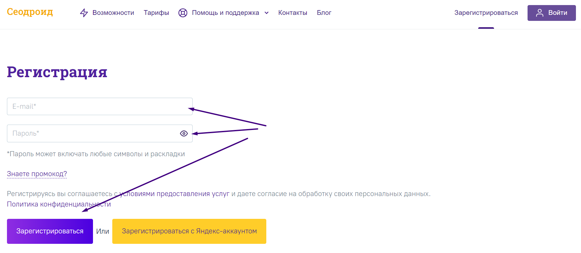This screenshot has height=253, width=581.
Task: Click the Войти button
Action: [552, 13]
